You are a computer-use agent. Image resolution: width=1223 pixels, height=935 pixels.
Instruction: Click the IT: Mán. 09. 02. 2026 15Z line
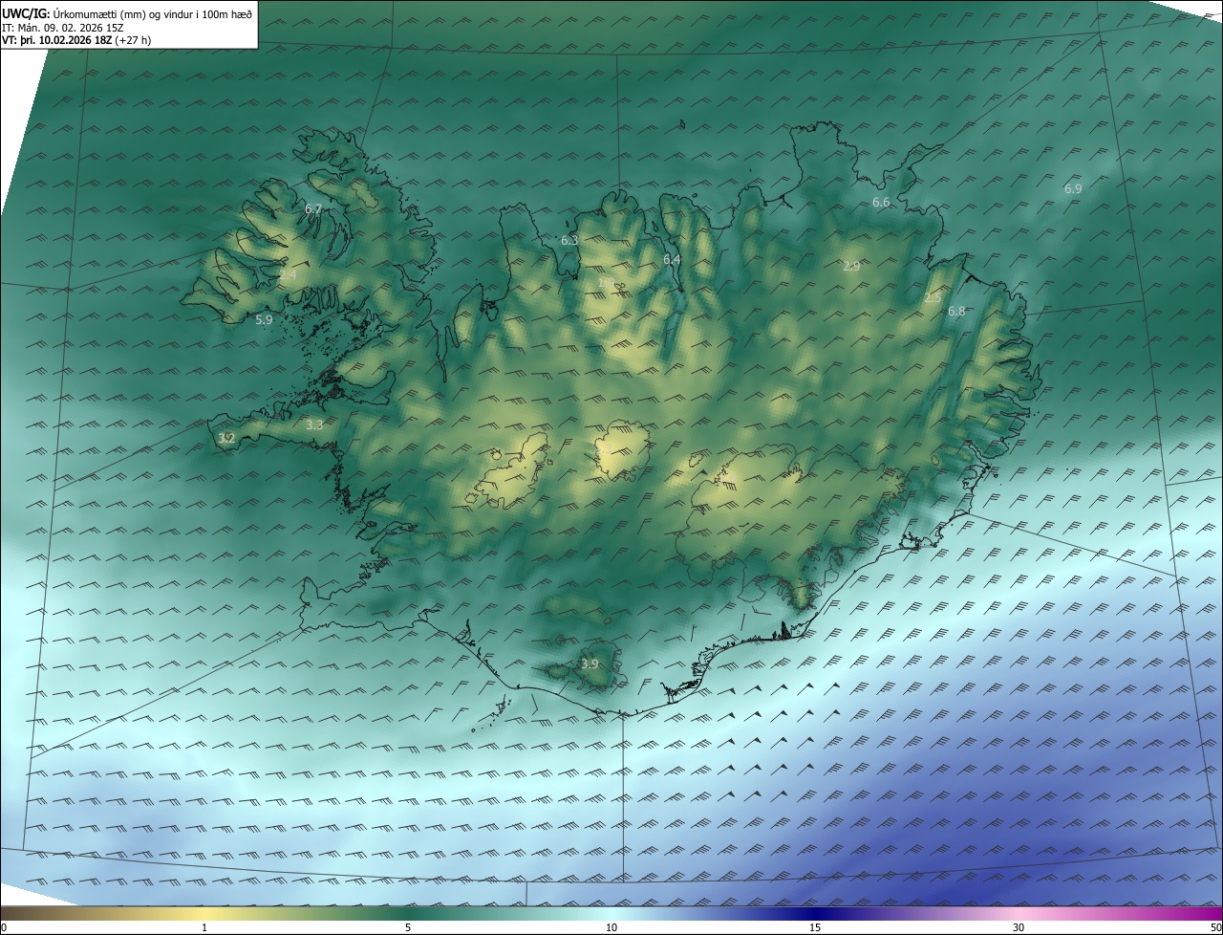click(61, 28)
